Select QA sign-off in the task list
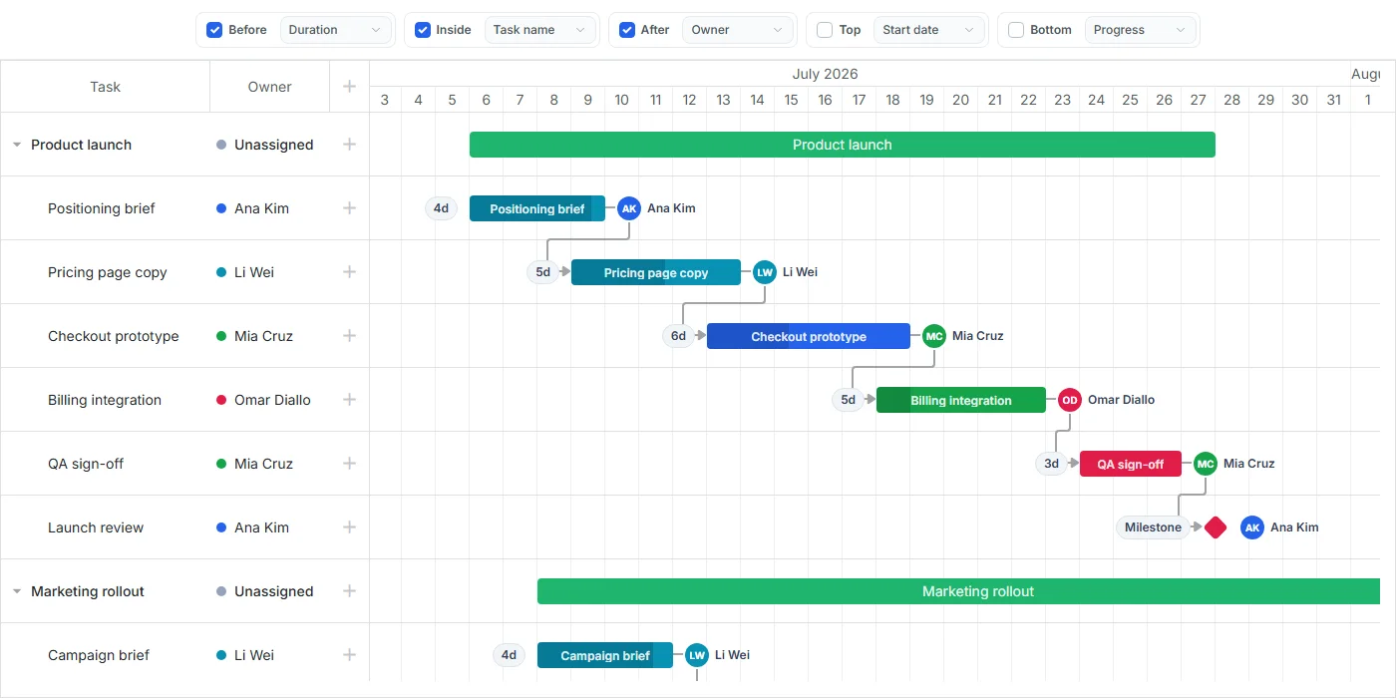Screen dimensions: 1396x698 click(x=86, y=464)
